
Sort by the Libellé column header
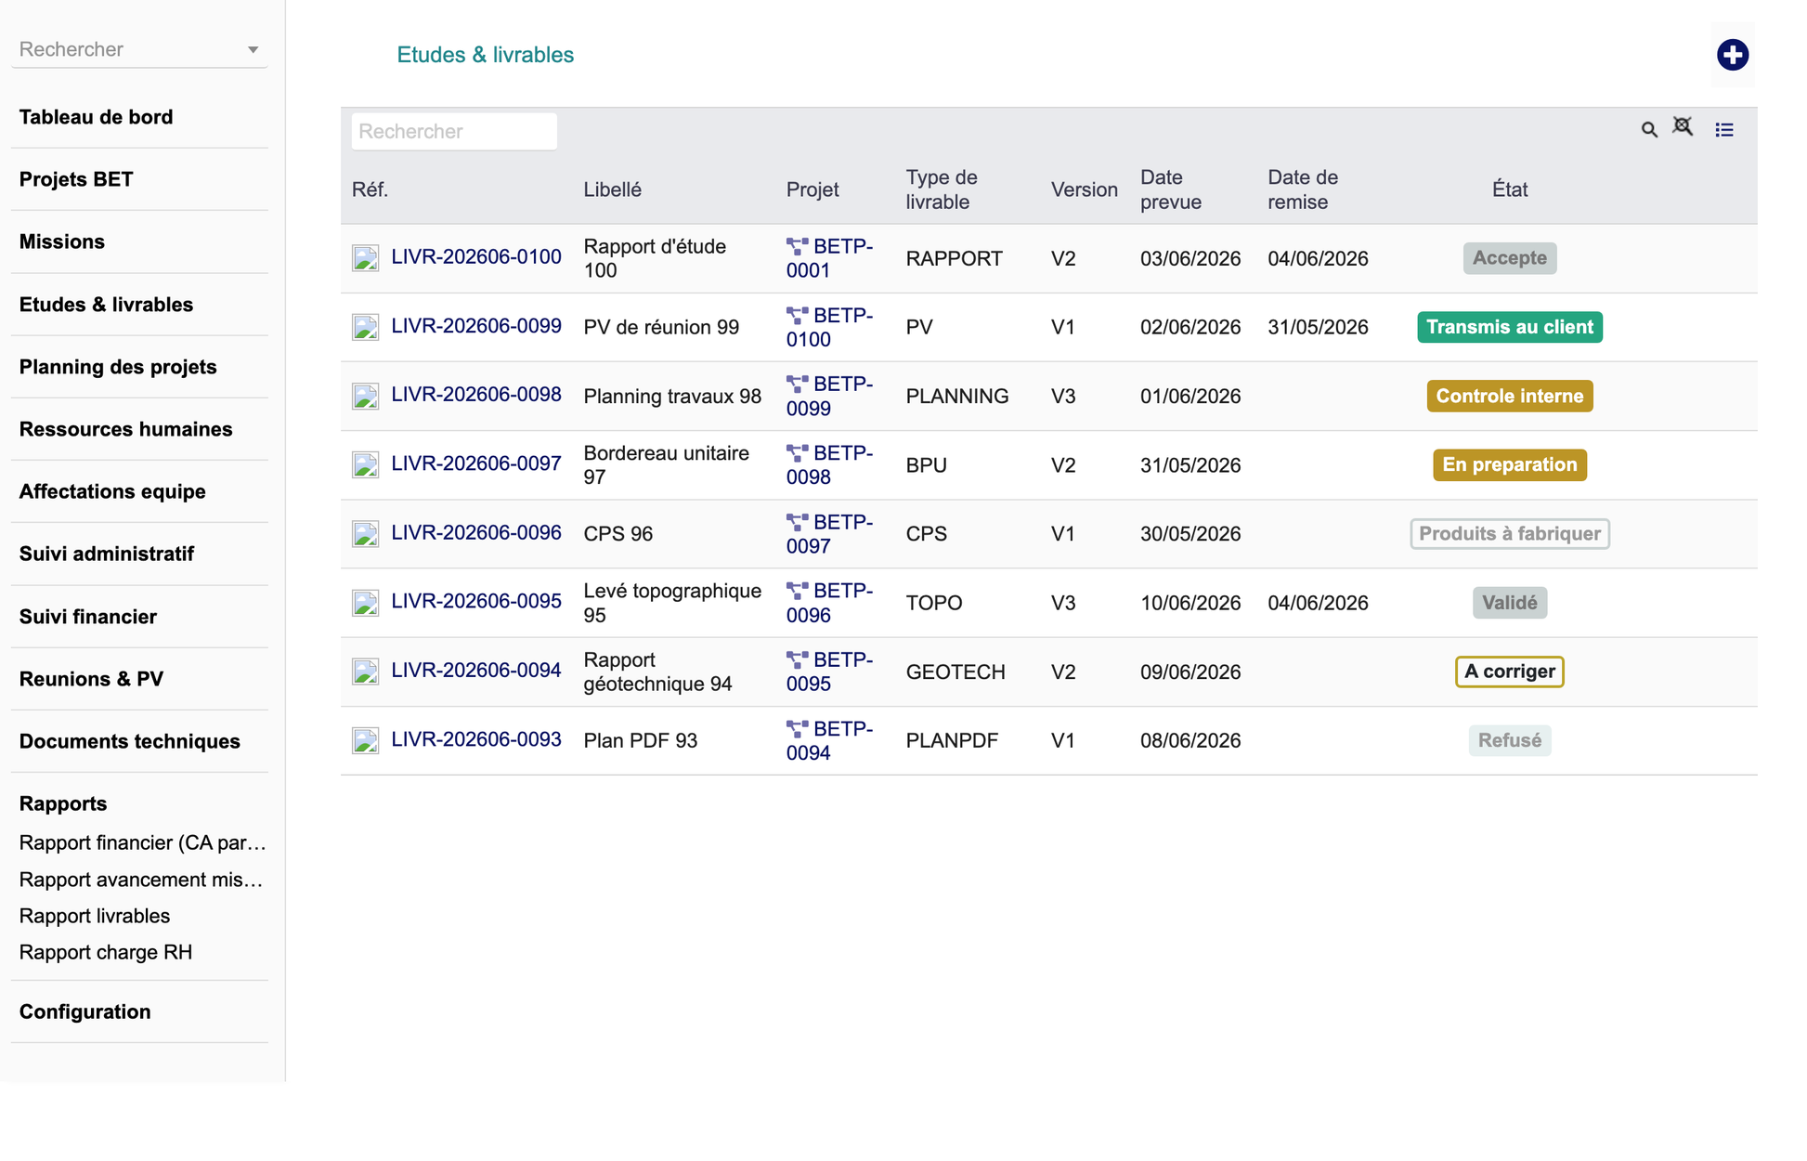(612, 189)
